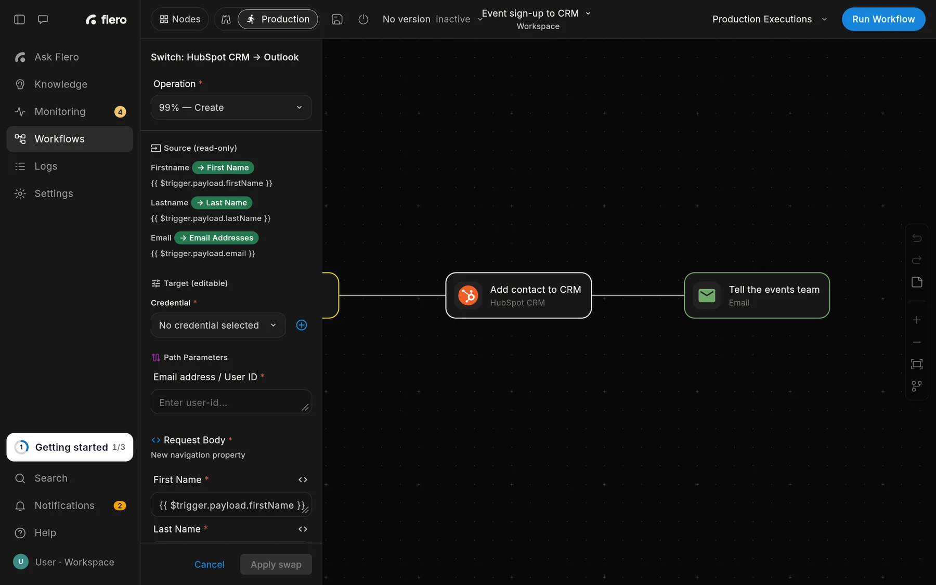Zoom out on the workflow canvas
936x585 pixels.
(x=917, y=342)
